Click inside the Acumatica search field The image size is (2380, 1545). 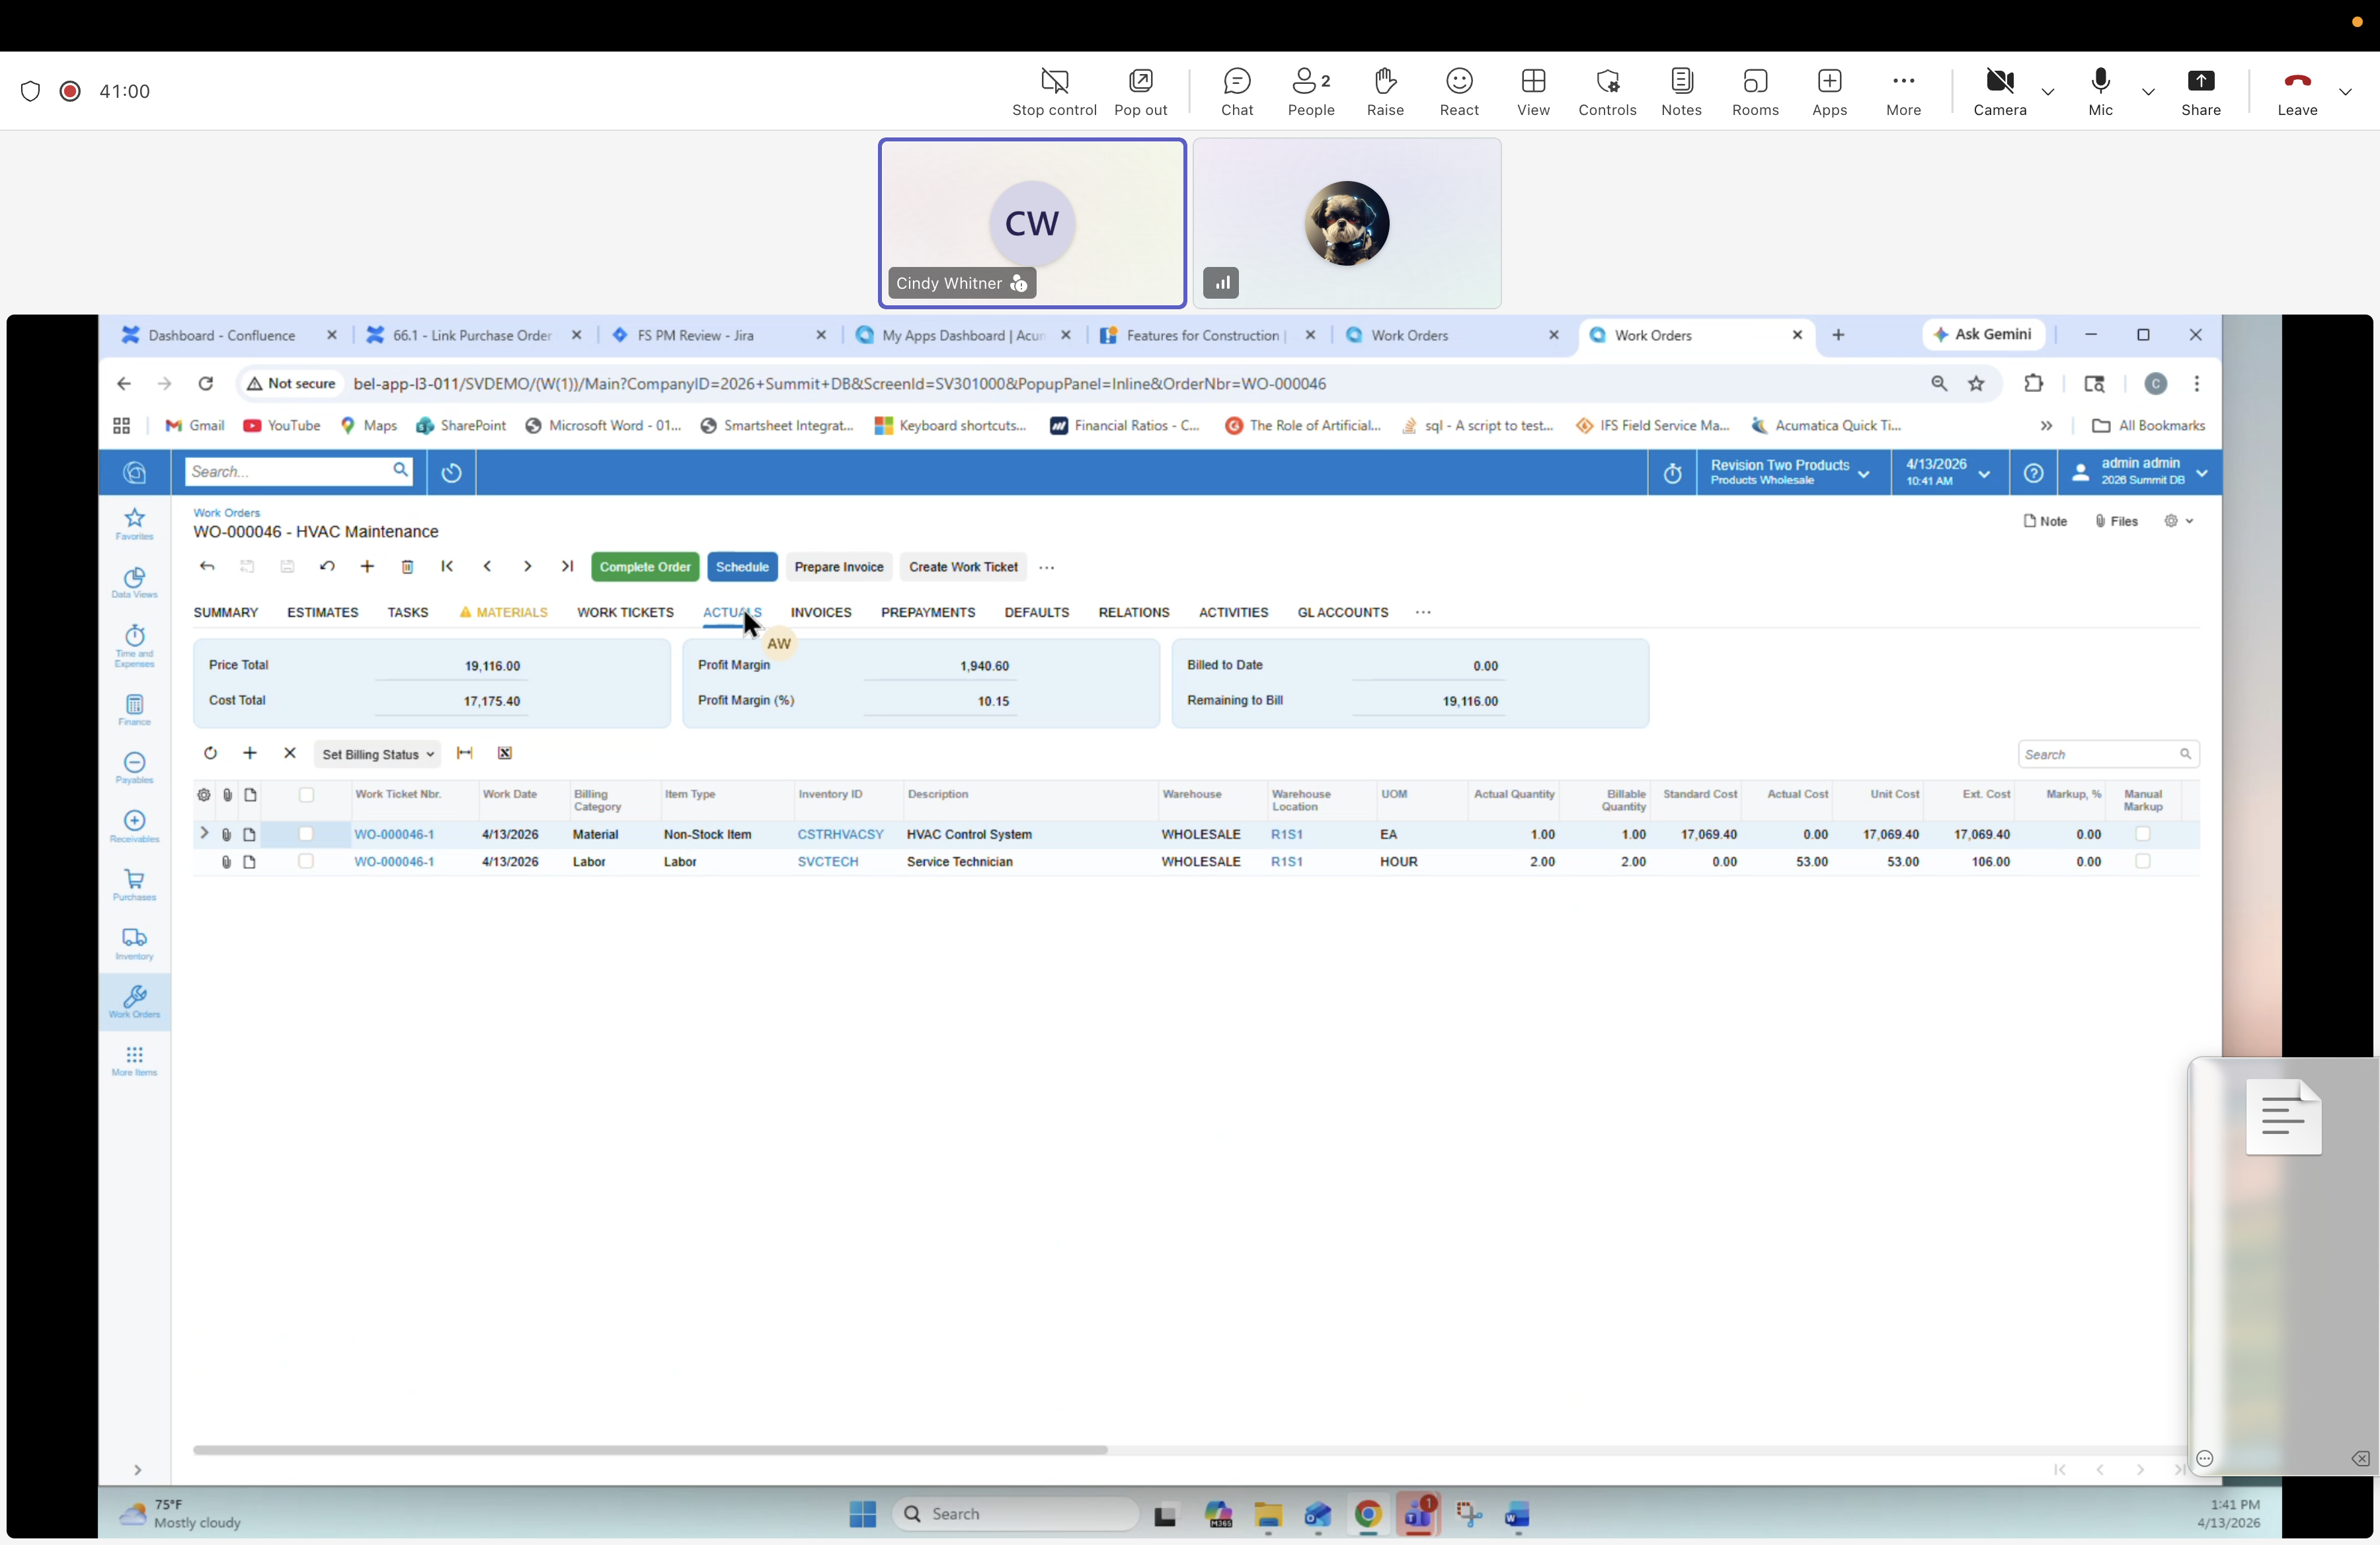(x=290, y=471)
